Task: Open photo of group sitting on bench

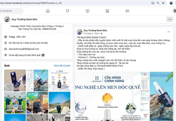Action: pos(15,103)
